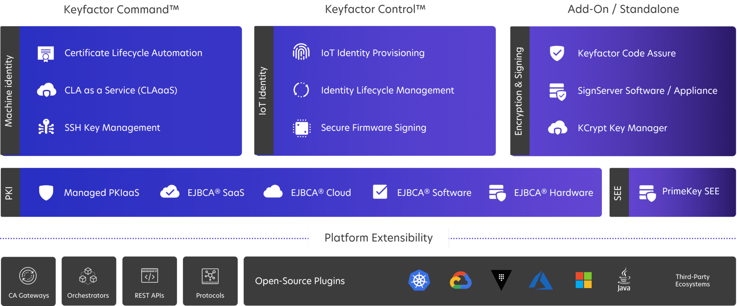Viewport: 737px width, 306px height.
Task: Click the Platform Extensibility heading
Action: [x=379, y=238]
